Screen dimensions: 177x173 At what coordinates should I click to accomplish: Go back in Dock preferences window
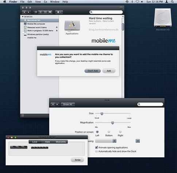pos(53,104)
